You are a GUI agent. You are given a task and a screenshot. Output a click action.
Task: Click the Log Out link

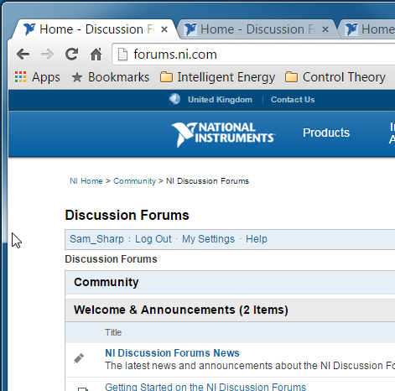[x=153, y=239]
